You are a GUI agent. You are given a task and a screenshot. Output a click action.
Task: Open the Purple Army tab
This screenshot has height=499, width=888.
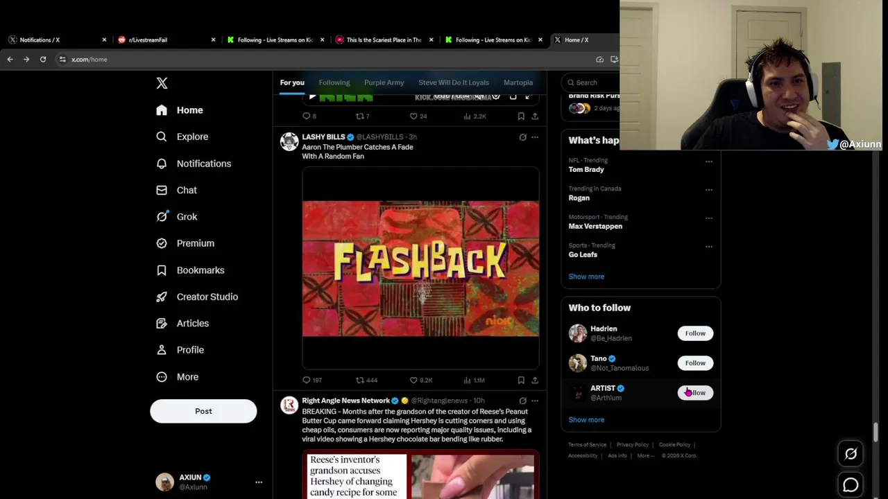coord(384,82)
